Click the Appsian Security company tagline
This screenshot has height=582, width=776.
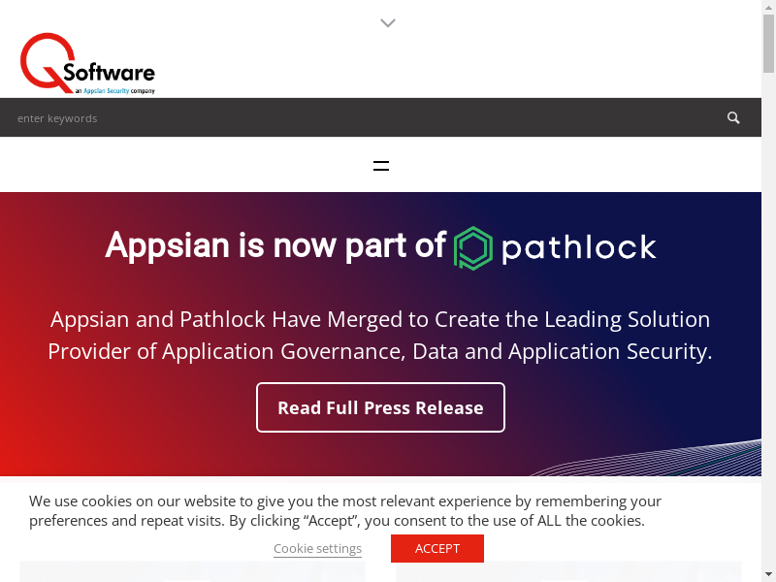(x=114, y=91)
